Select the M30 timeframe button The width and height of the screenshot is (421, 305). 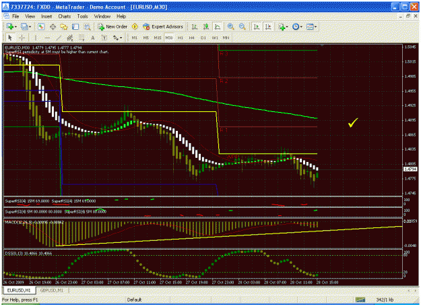(x=169, y=38)
